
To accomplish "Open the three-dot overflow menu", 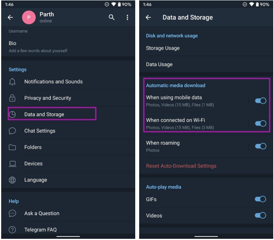I will click(x=127, y=17).
